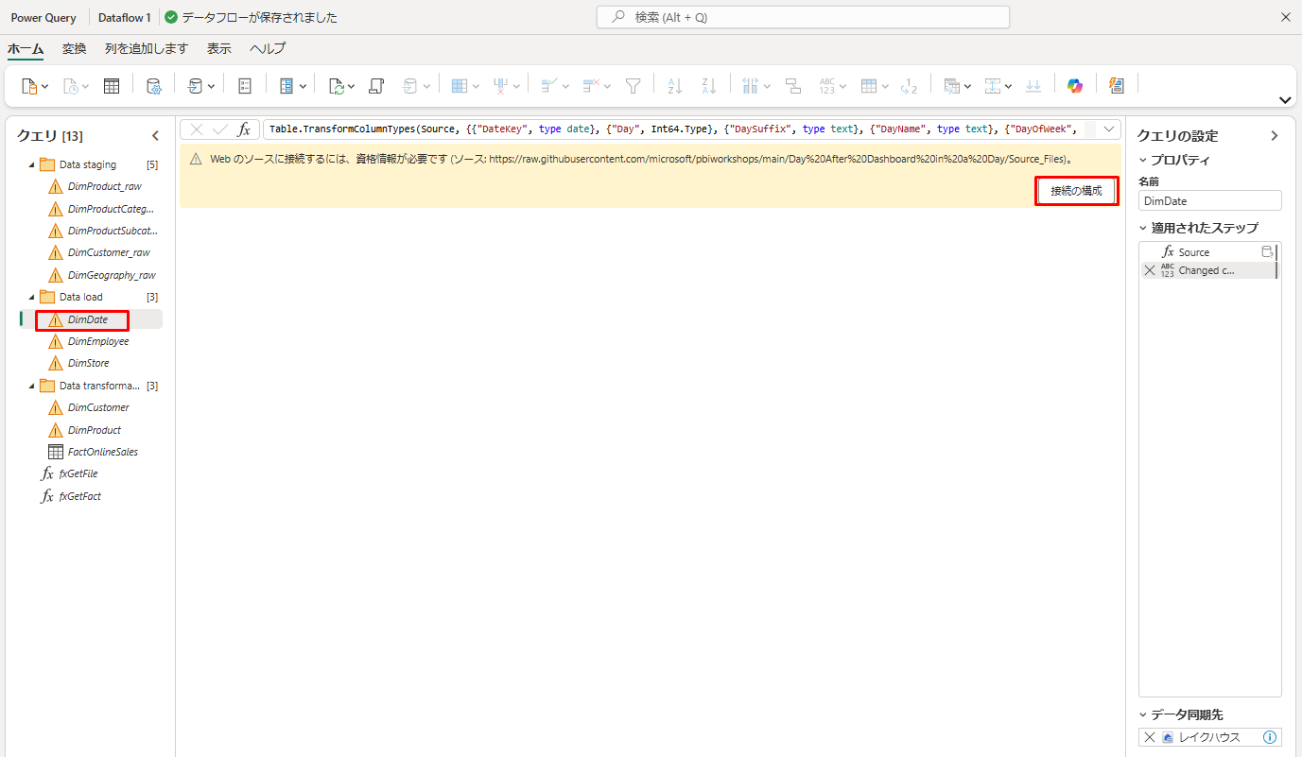
Task: Select the Source applied step
Action: (x=1193, y=252)
